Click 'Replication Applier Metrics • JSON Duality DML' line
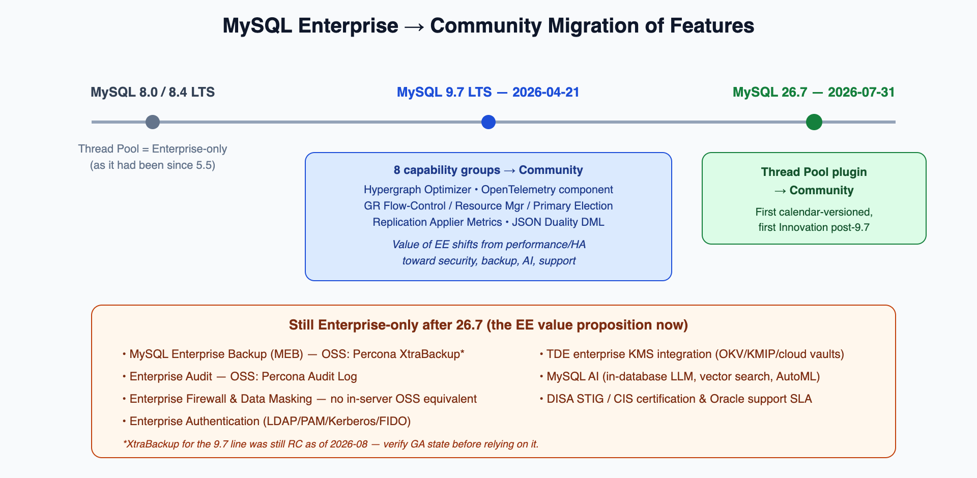This screenshot has width=977, height=478. pos(489,222)
